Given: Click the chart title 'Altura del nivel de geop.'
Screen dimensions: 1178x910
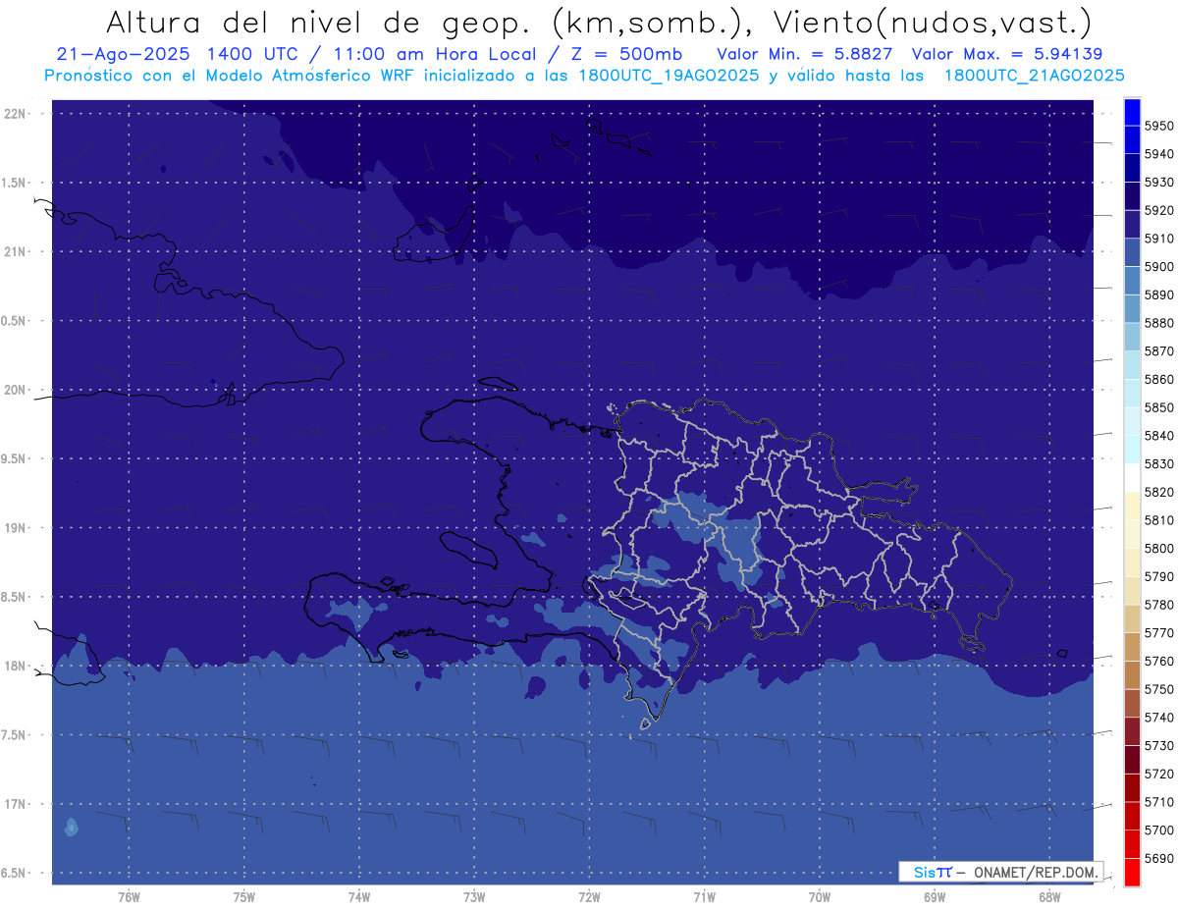Looking at the screenshot, I should tap(319, 23).
